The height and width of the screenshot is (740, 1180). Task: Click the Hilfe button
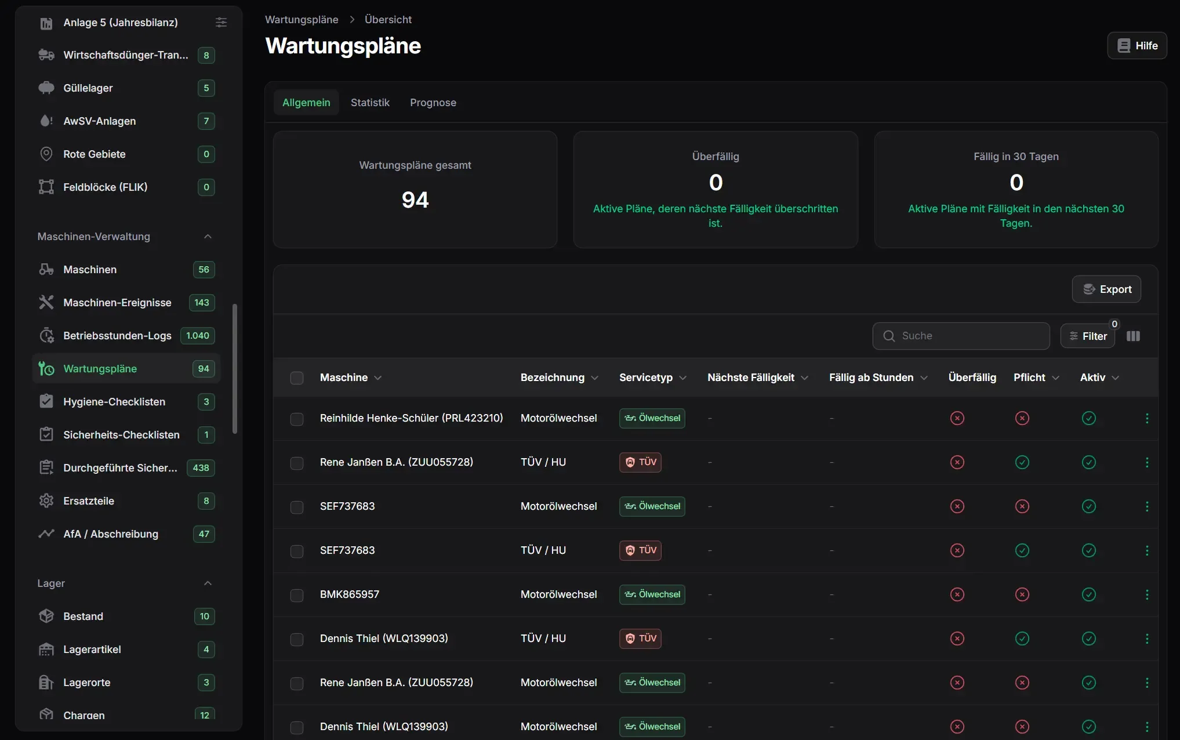(1137, 46)
